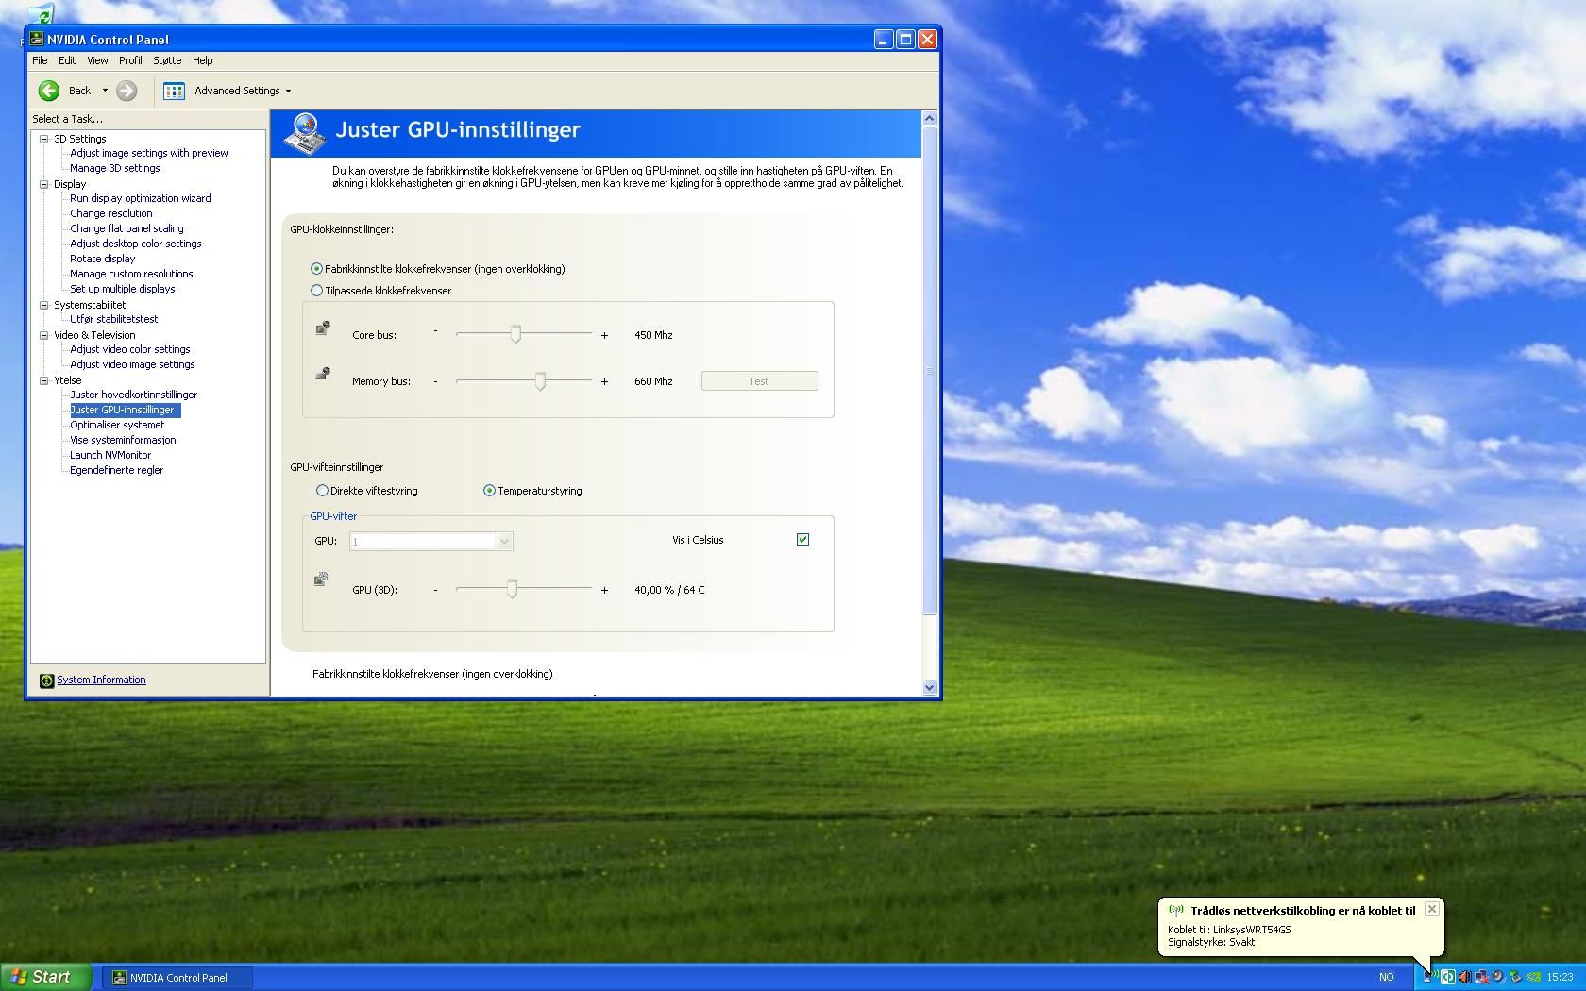Open the File menu
This screenshot has height=991, width=1586.
tap(40, 60)
